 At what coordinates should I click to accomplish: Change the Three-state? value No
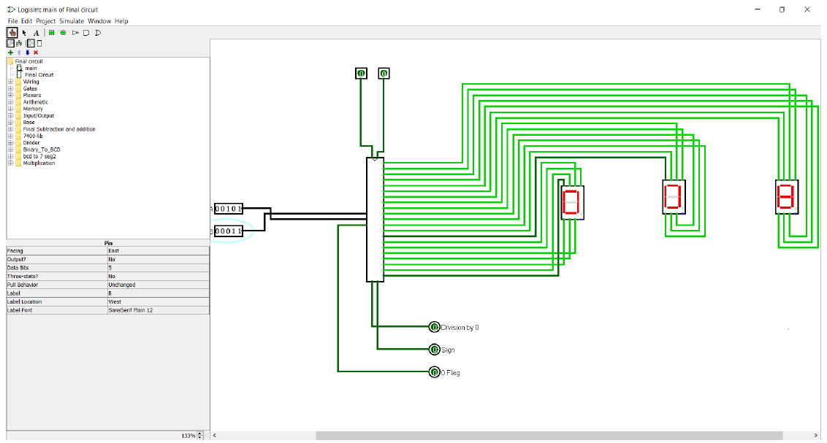(159, 276)
